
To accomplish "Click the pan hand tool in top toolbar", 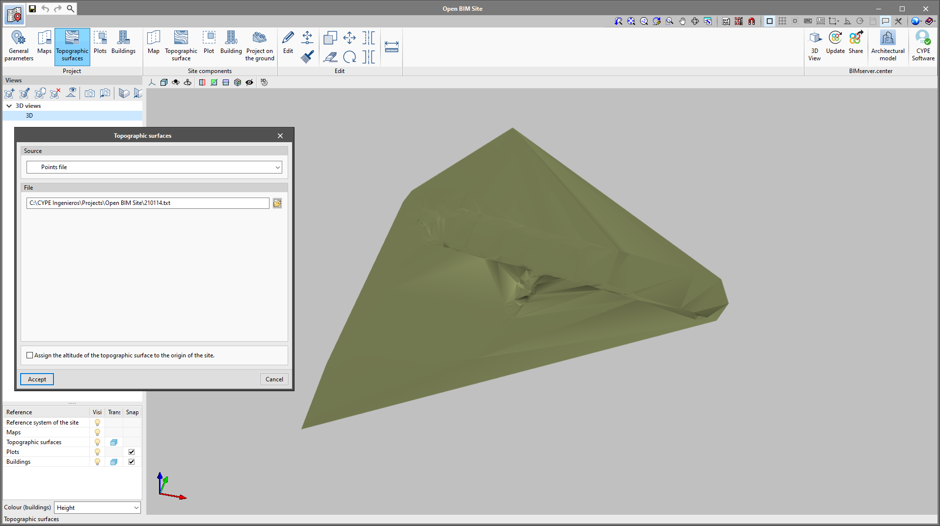I will click(682, 21).
